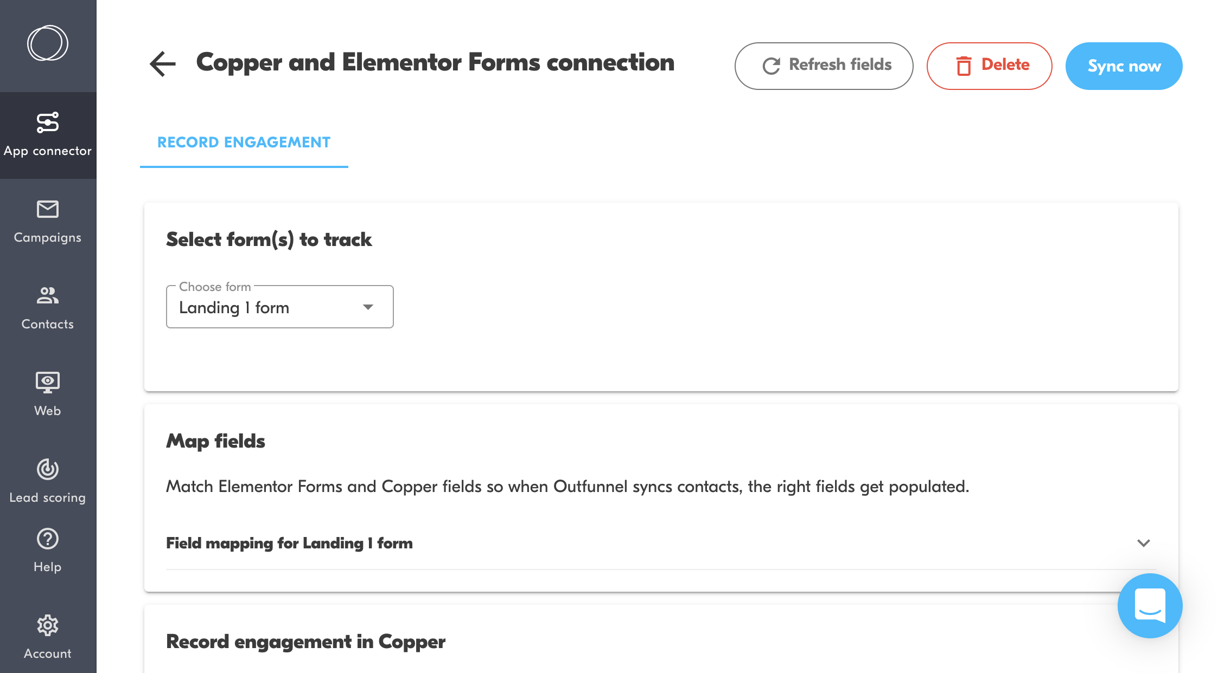The height and width of the screenshot is (673, 1224).
Task: Click the Record engagement in Copper heading
Action: tap(305, 642)
